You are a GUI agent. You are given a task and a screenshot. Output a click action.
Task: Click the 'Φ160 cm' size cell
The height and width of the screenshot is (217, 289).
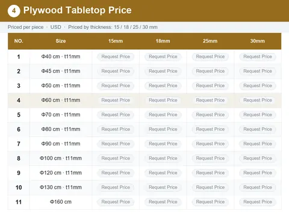(x=61, y=202)
